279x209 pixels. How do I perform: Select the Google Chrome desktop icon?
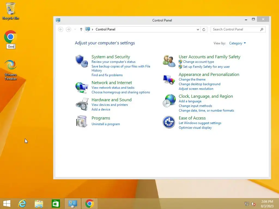tap(11, 37)
